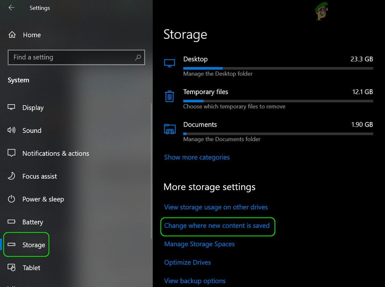Click the Focus assist moon icon
This screenshot has height=287, width=385.
click(x=11, y=176)
